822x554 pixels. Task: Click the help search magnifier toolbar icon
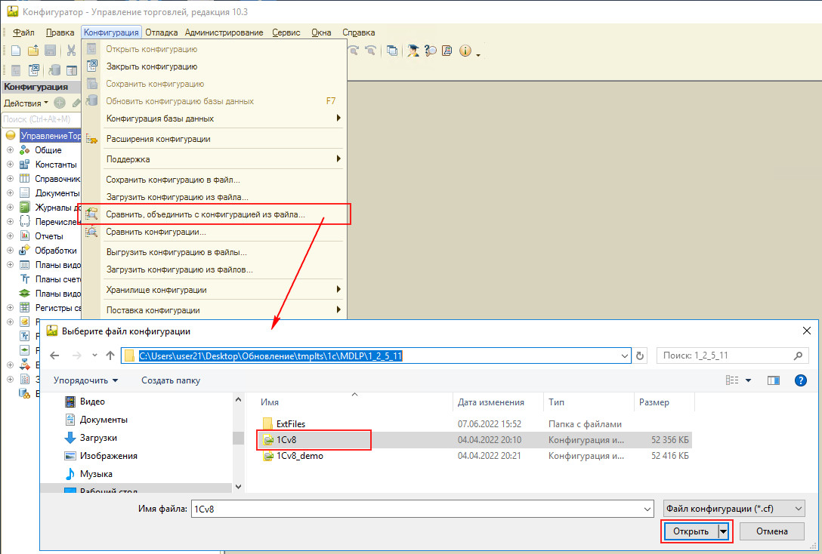[431, 51]
